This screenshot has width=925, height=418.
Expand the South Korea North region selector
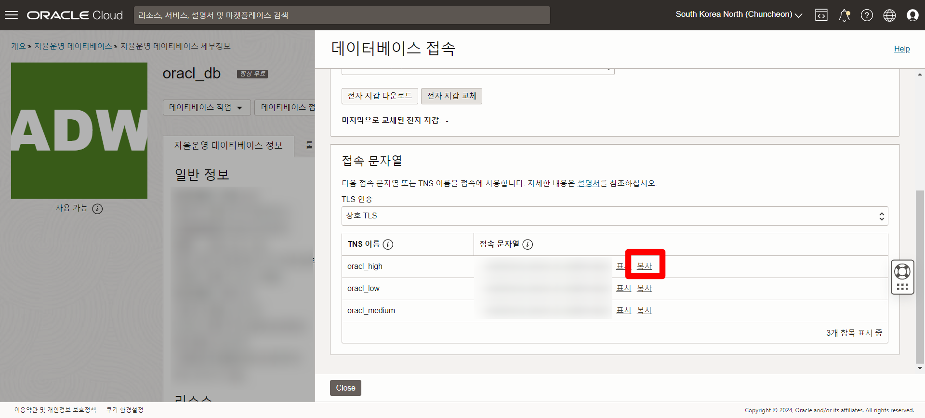coord(739,14)
